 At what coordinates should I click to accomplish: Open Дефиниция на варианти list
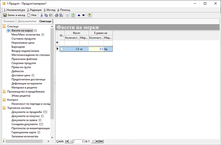[27, 83]
